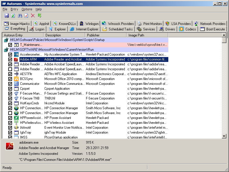The height and width of the screenshot is (172, 229).
Task: Click the HotKeysCmds window icon
Action: pos(16,103)
